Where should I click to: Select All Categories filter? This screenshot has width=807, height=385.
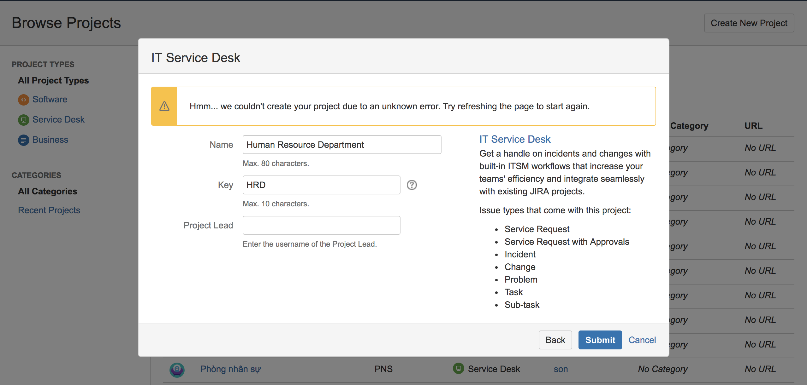point(48,191)
